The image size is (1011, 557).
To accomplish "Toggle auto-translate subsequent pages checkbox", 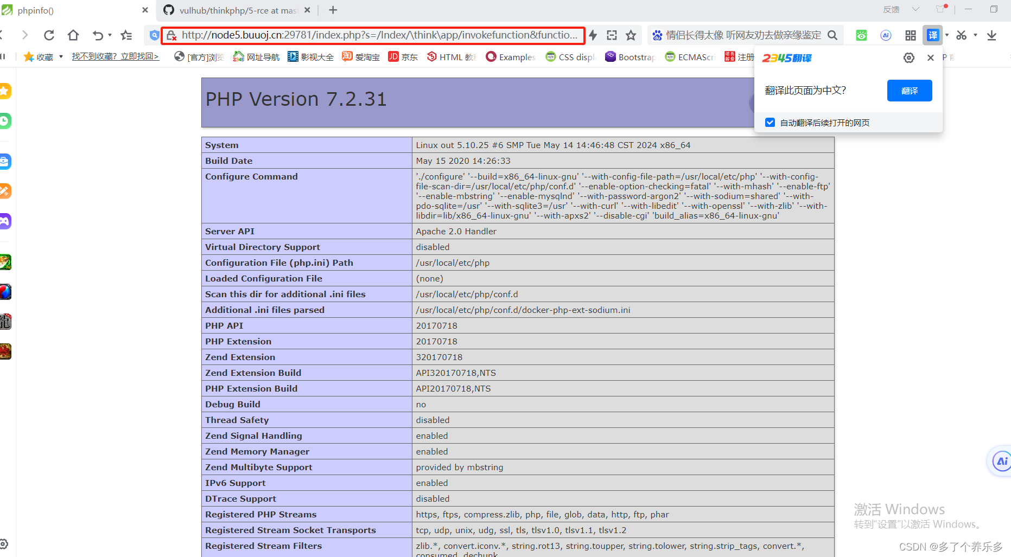I will [x=770, y=123].
